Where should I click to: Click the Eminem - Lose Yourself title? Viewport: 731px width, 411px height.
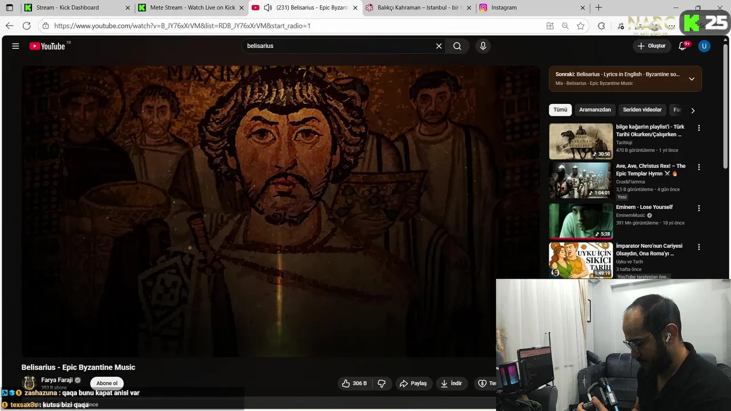click(644, 207)
